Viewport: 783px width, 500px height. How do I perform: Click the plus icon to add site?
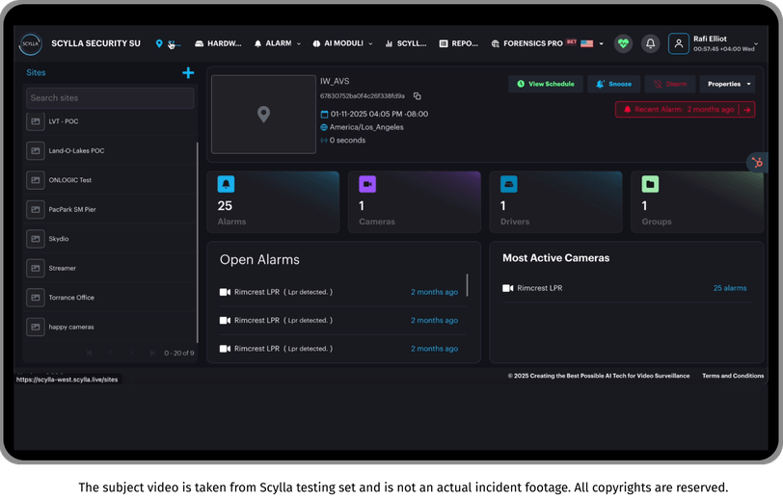tap(188, 73)
